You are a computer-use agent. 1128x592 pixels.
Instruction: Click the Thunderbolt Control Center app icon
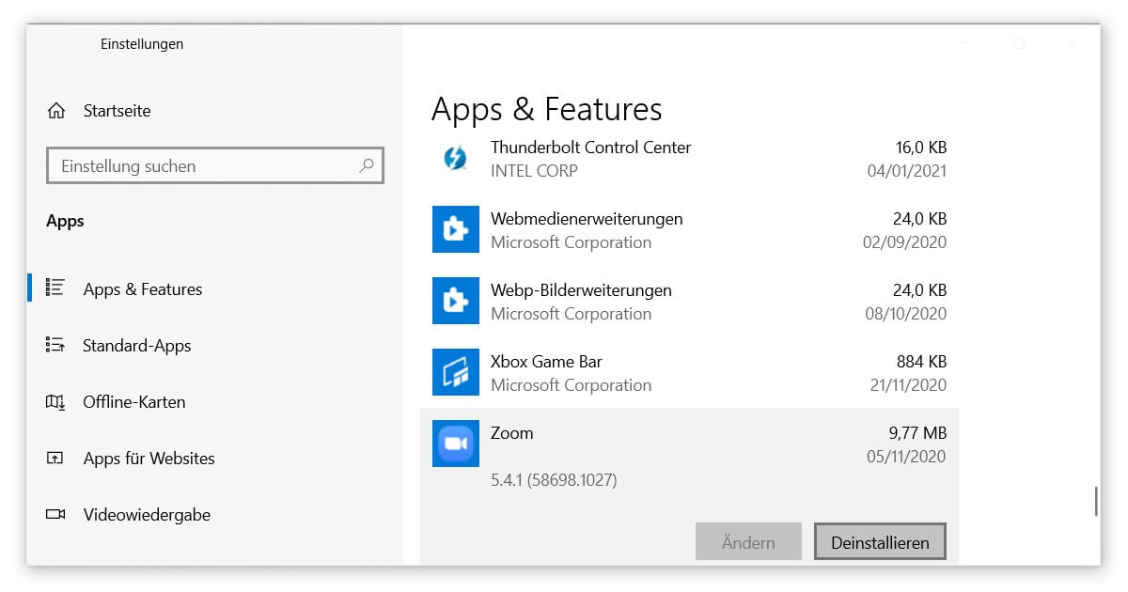click(455, 158)
